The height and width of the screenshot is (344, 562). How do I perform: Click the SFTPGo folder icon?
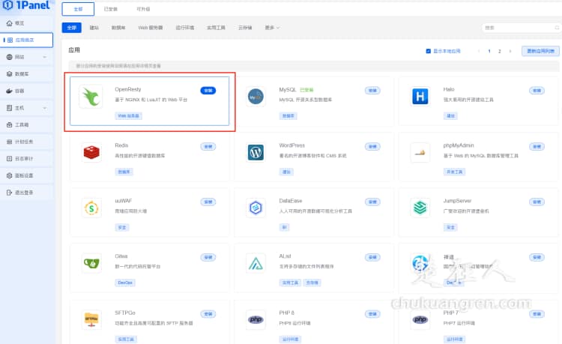tap(91, 319)
